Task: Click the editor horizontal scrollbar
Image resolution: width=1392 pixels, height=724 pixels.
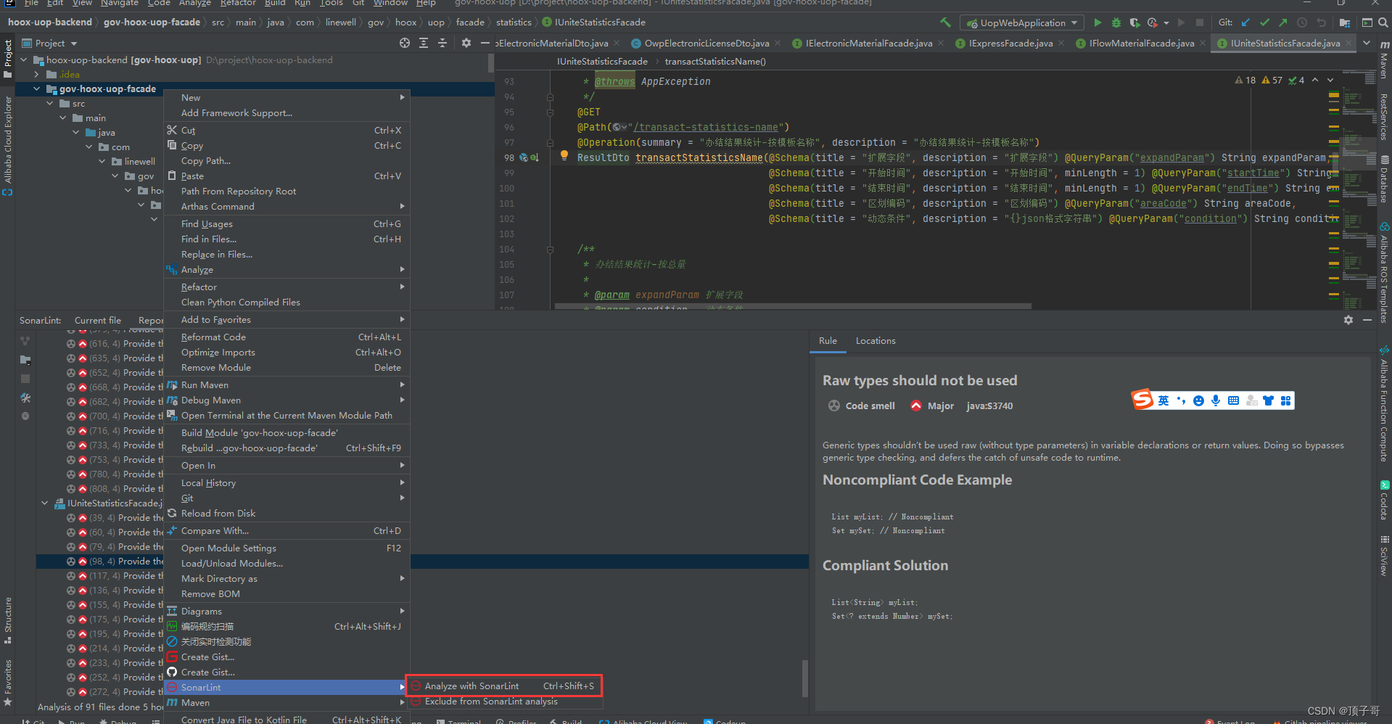Action: tap(793, 306)
